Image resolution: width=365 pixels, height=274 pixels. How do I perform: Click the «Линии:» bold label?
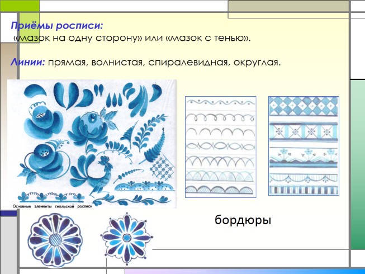tap(27, 63)
